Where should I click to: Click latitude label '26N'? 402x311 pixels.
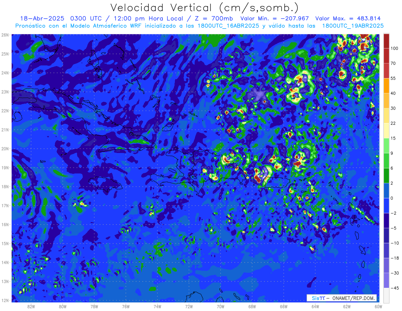point(5,35)
